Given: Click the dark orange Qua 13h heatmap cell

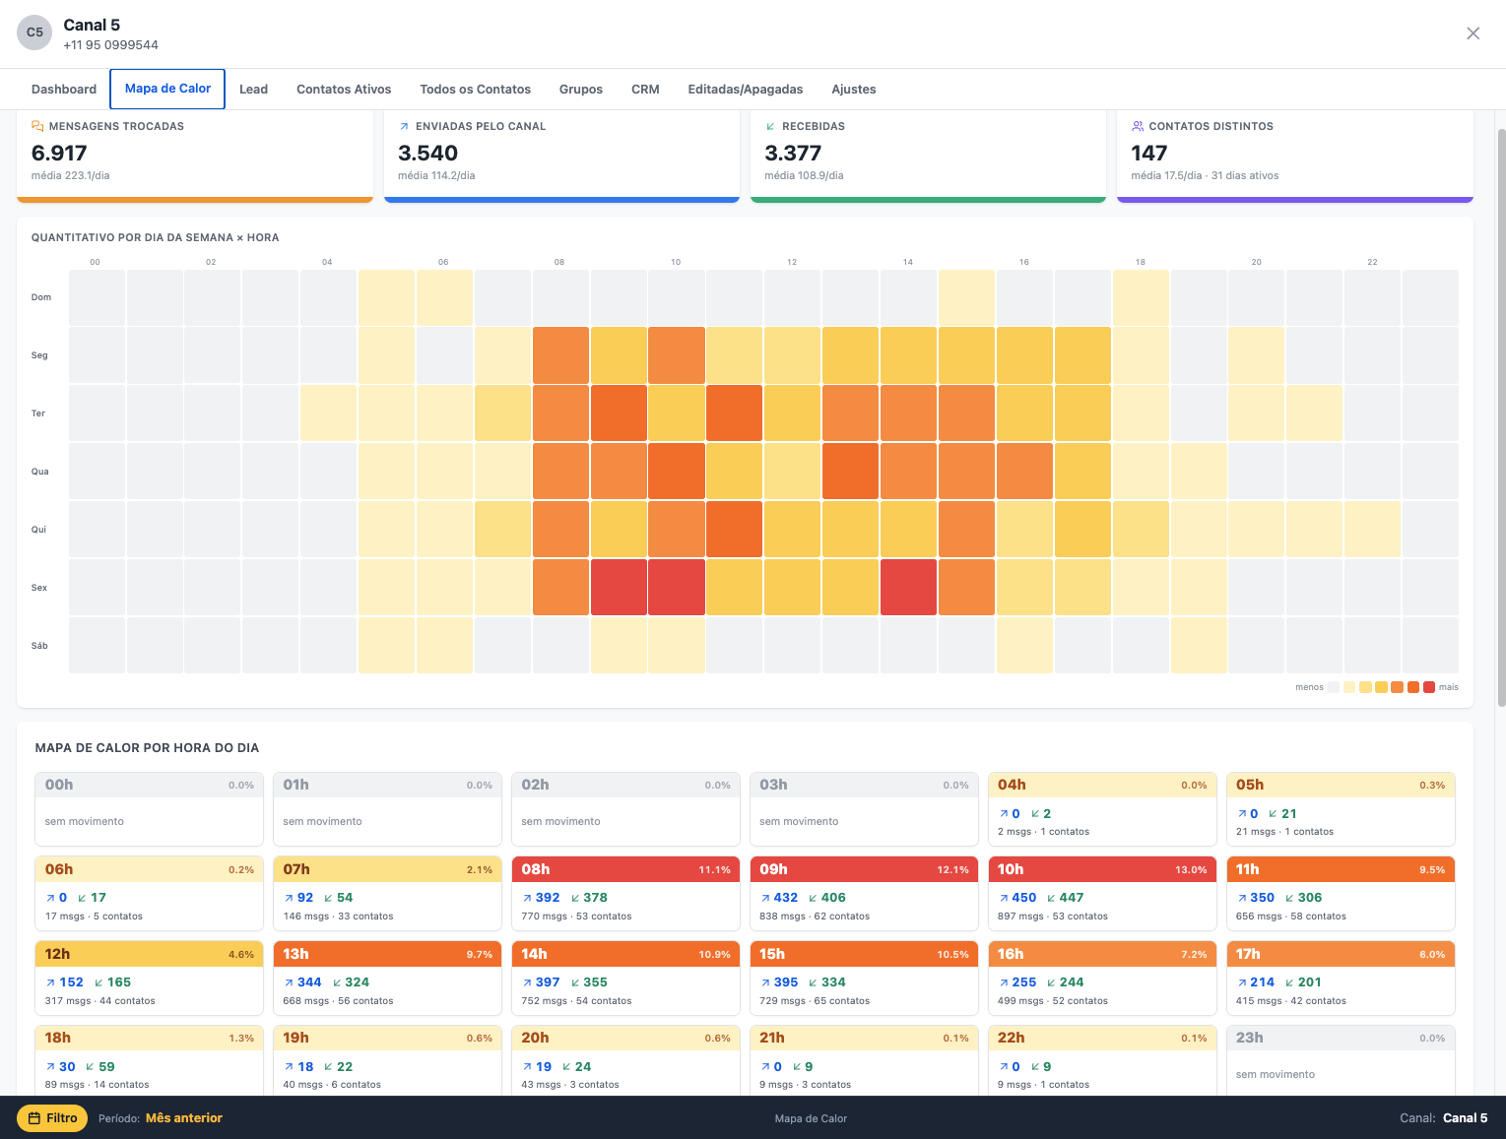Looking at the screenshot, I should tap(850, 472).
